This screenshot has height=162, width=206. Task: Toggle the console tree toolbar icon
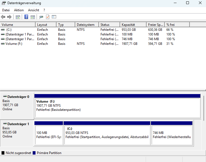coord(18,17)
